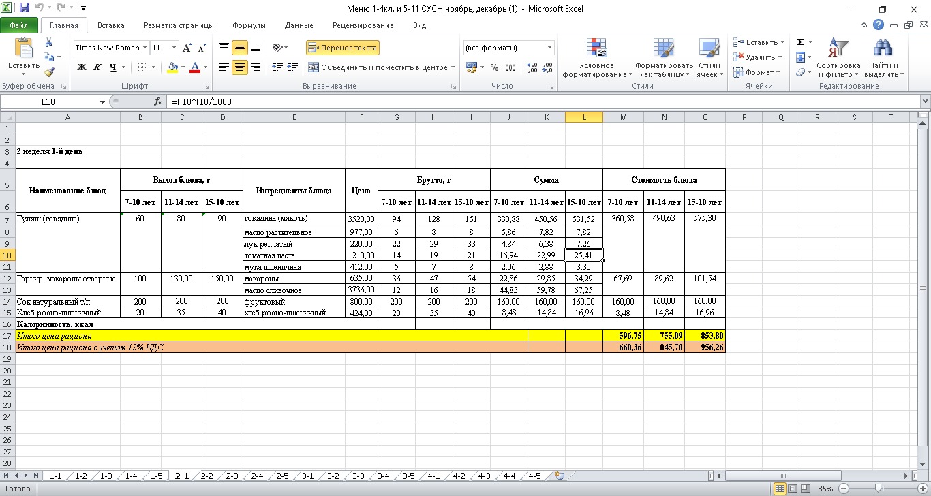This screenshot has width=931, height=496.
Task: Open sheet tab 2-2
Action: click(x=207, y=476)
